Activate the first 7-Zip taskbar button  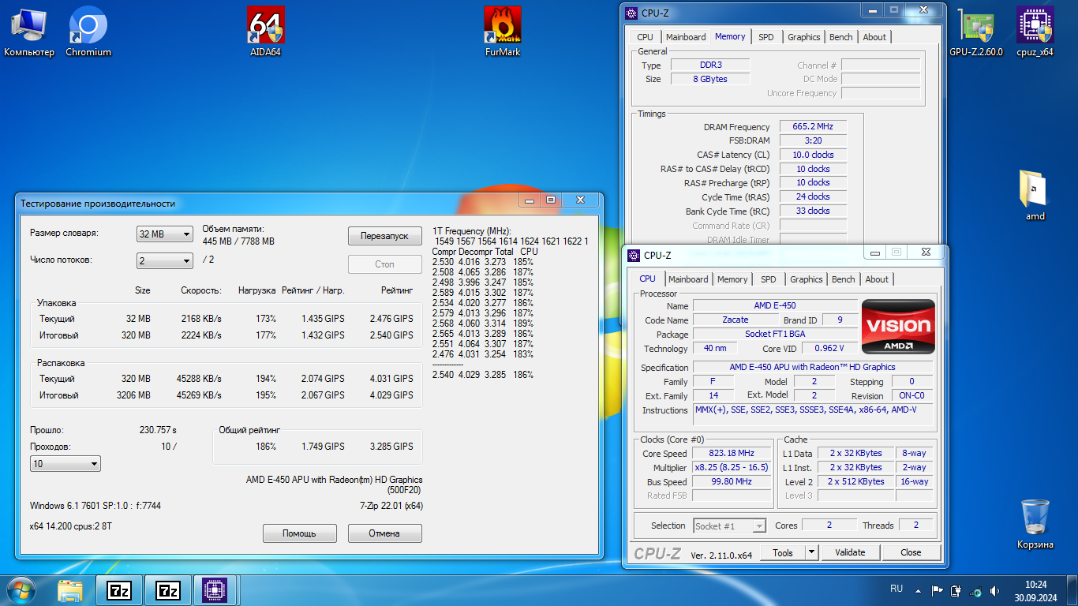[119, 590]
